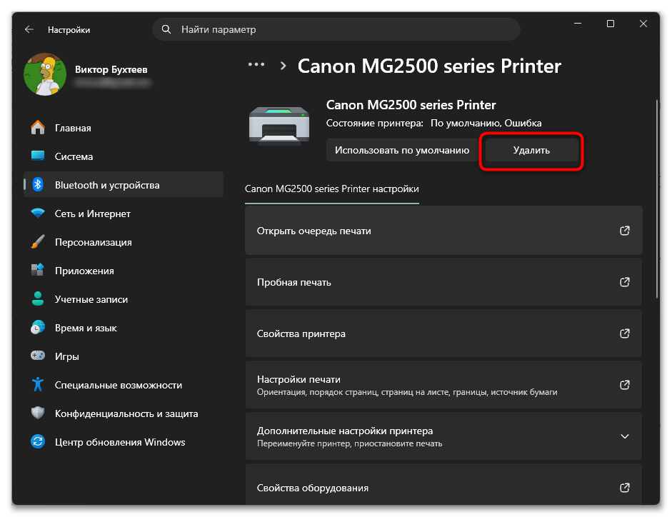
Task: Open external link icon for print queue
Action: tap(624, 231)
